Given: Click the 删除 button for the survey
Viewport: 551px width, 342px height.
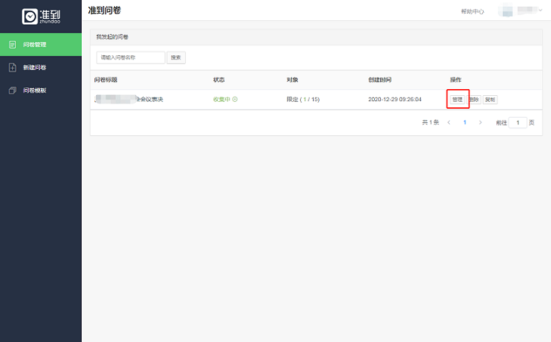Looking at the screenshot, I should [x=474, y=100].
